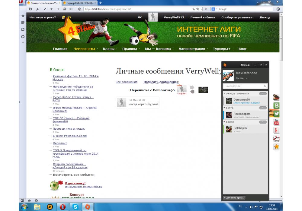
Task: Open Skype from the taskbar
Action: (75, 207)
